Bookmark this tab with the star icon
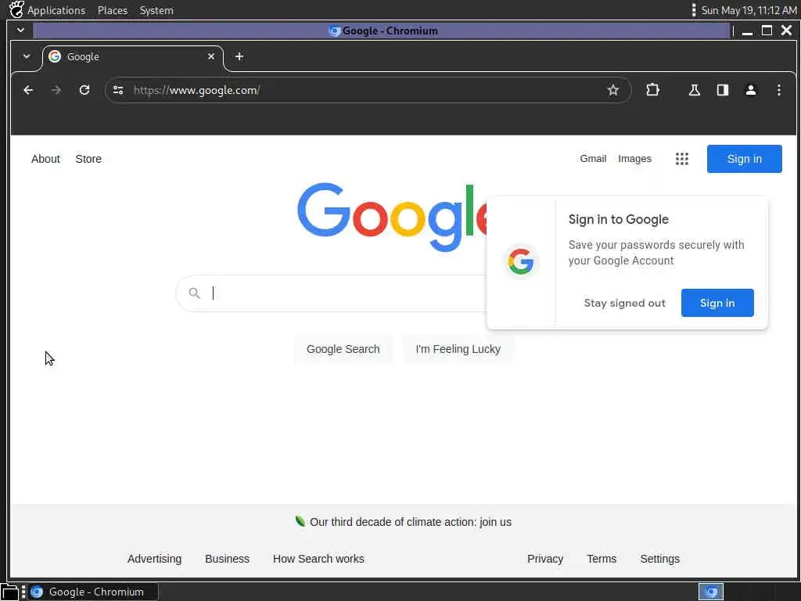The height and width of the screenshot is (601, 801). click(x=613, y=91)
